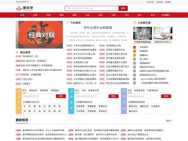Screen dimensions: 188x141
Task: Open the link 深圳梧桐山公园
Action: (x=113, y=46)
